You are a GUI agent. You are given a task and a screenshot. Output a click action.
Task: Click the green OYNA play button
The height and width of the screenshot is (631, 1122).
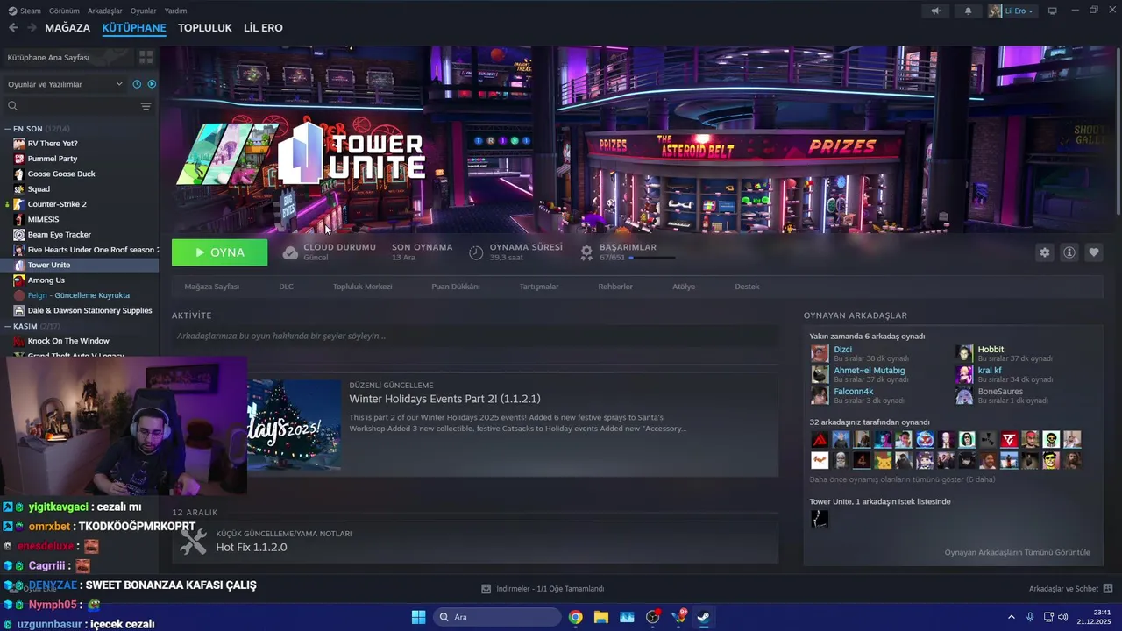coord(219,252)
